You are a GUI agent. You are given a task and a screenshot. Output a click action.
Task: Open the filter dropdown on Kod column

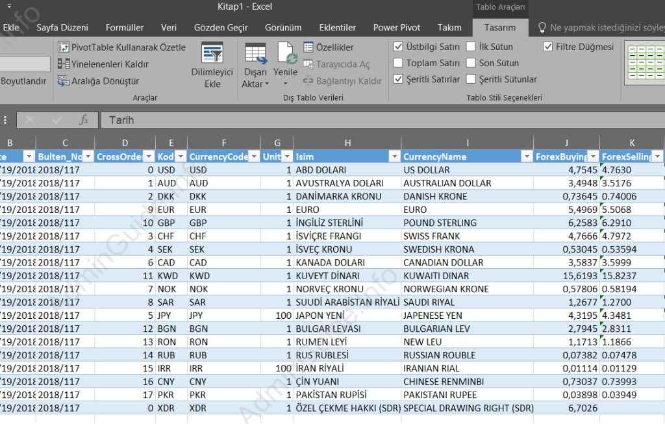[x=181, y=156]
